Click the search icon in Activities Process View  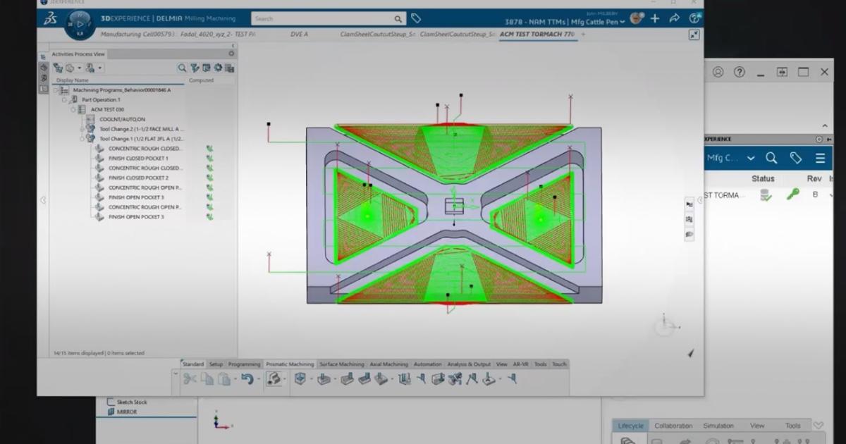(182, 68)
